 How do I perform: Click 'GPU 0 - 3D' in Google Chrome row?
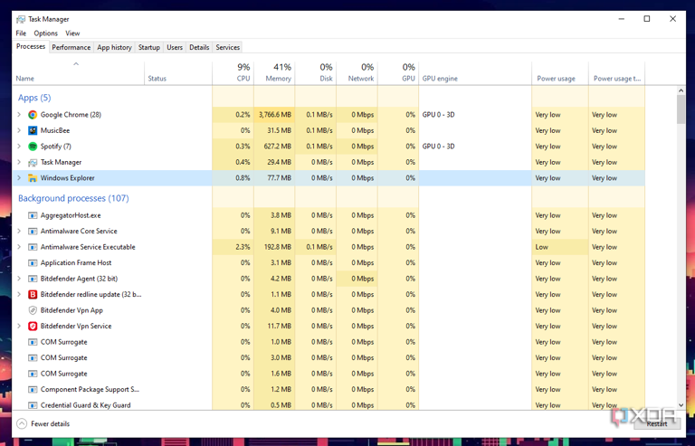[x=438, y=115]
